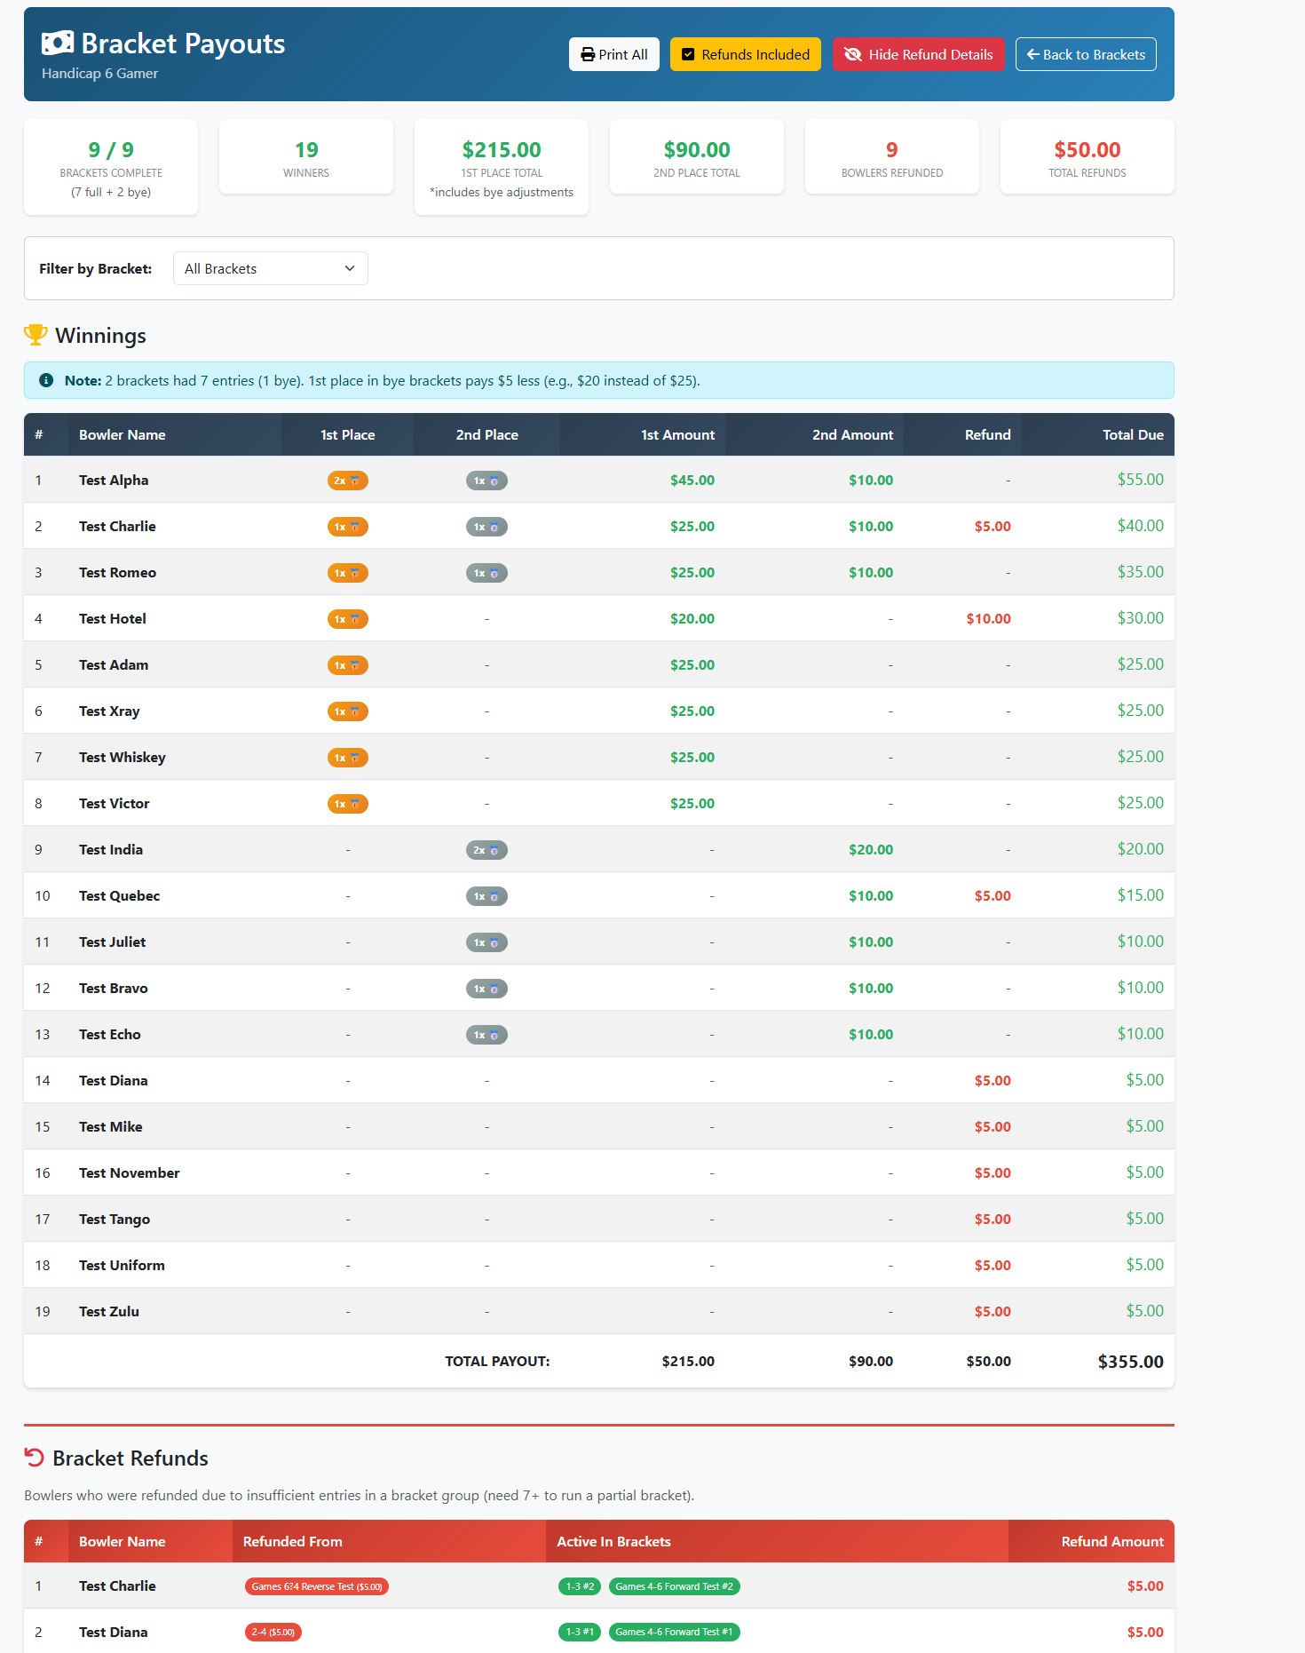Click Test Diana's red 2-4 refund tag
This screenshot has width=1305, height=1653.
pos(273,1632)
